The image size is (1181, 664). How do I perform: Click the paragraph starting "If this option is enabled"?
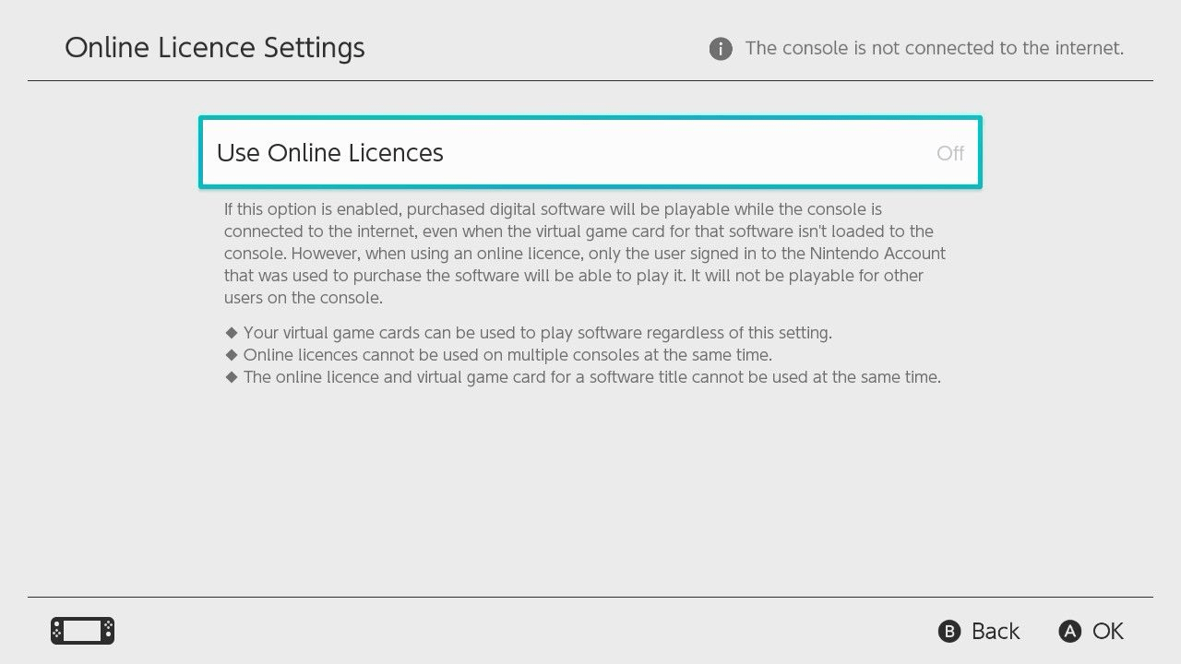pyautogui.click(x=584, y=254)
